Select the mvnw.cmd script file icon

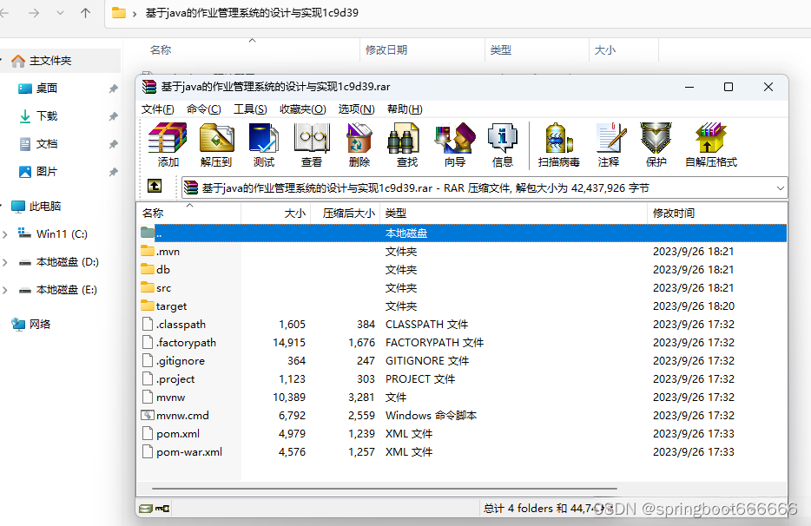tap(148, 415)
